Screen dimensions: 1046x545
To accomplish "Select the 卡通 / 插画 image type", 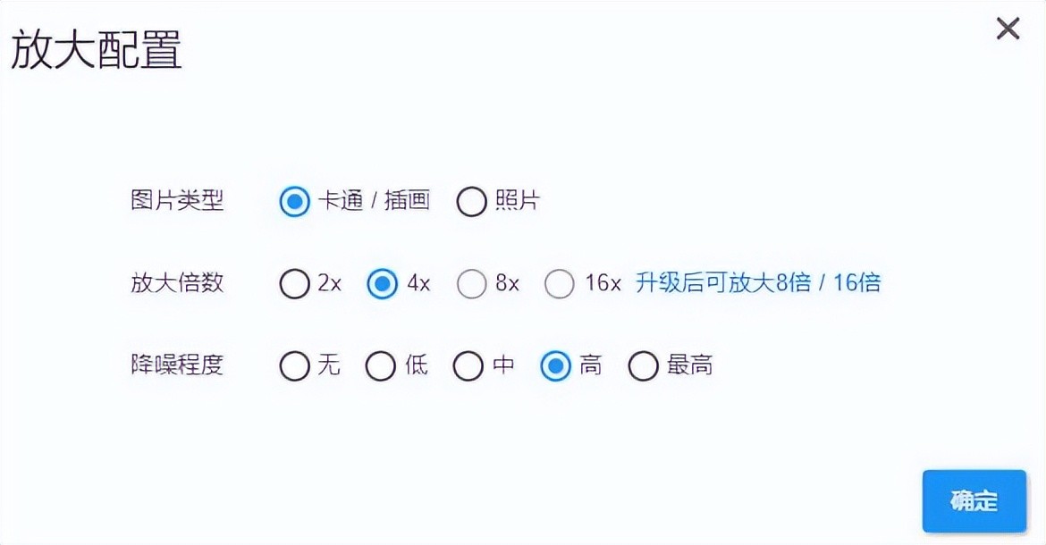I will tap(295, 202).
